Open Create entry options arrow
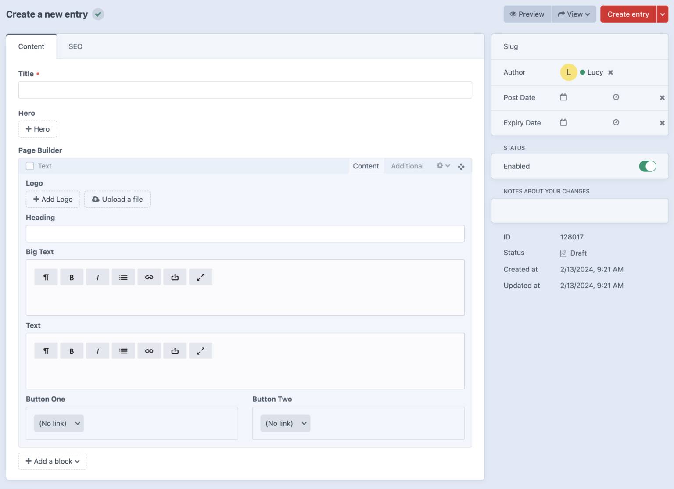The image size is (674, 489). [x=663, y=14]
